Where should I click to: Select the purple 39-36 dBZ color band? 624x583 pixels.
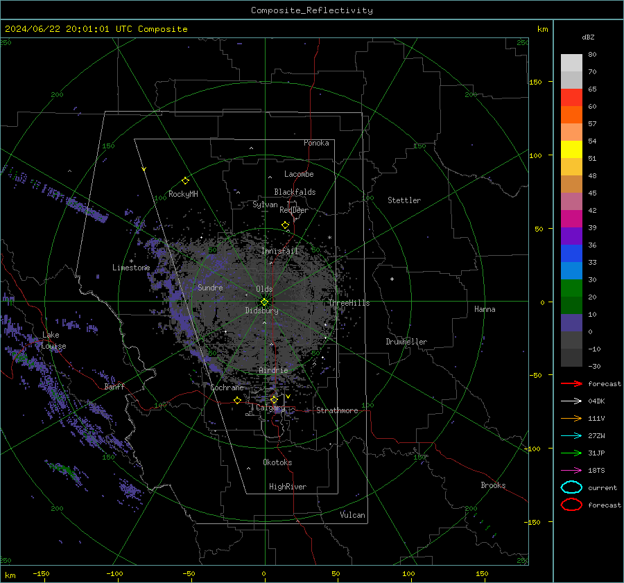571,236
